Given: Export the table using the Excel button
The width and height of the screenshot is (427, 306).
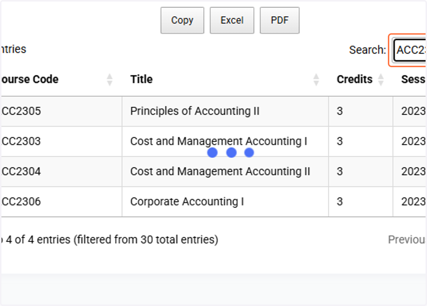Looking at the screenshot, I should [232, 20].
